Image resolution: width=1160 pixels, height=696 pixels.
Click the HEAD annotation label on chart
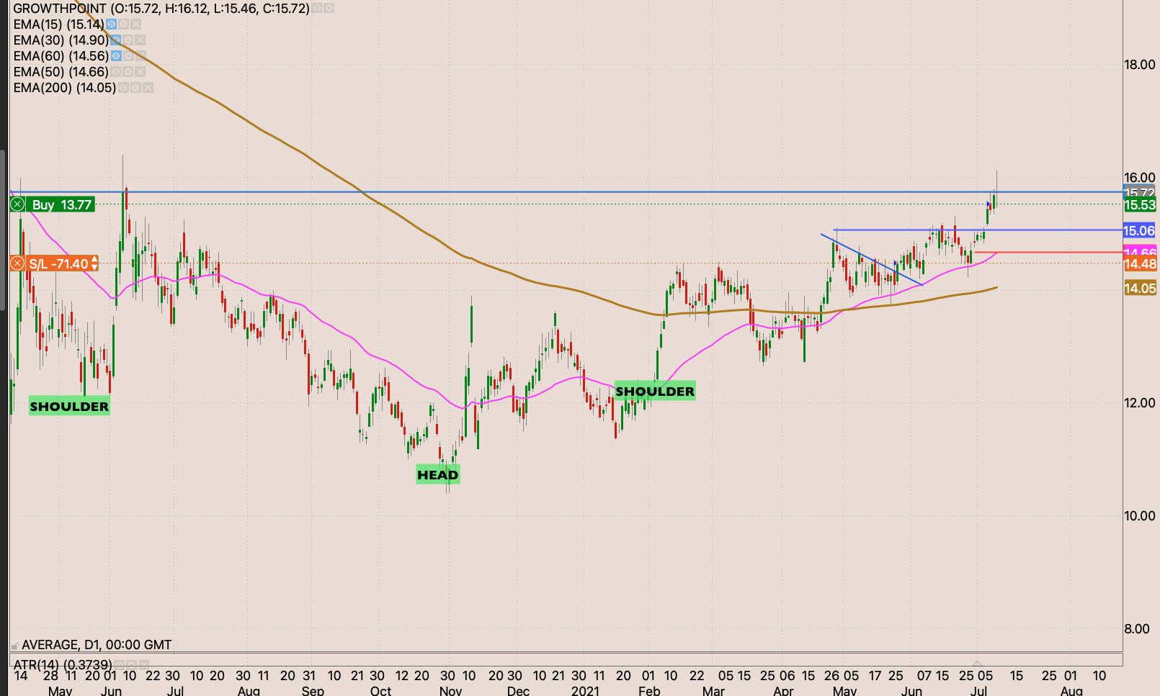point(437,475)
